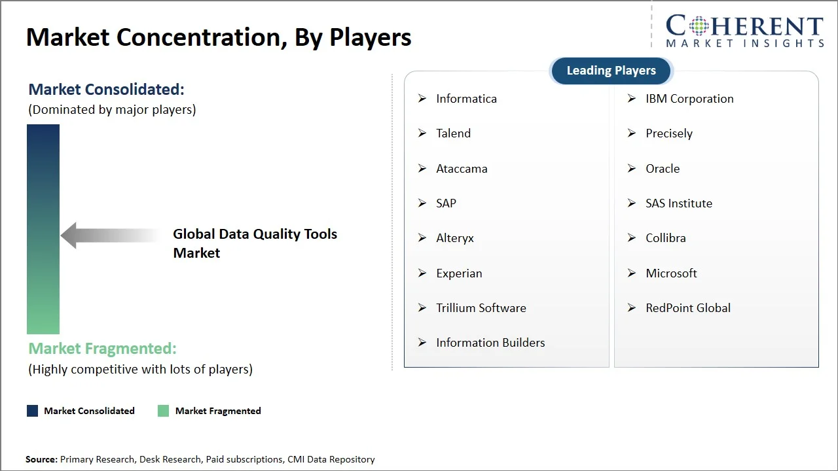
Task: Click the arrow bullet beside IBM Corporation
Action: pyautogui.click(x=632, y=99)
